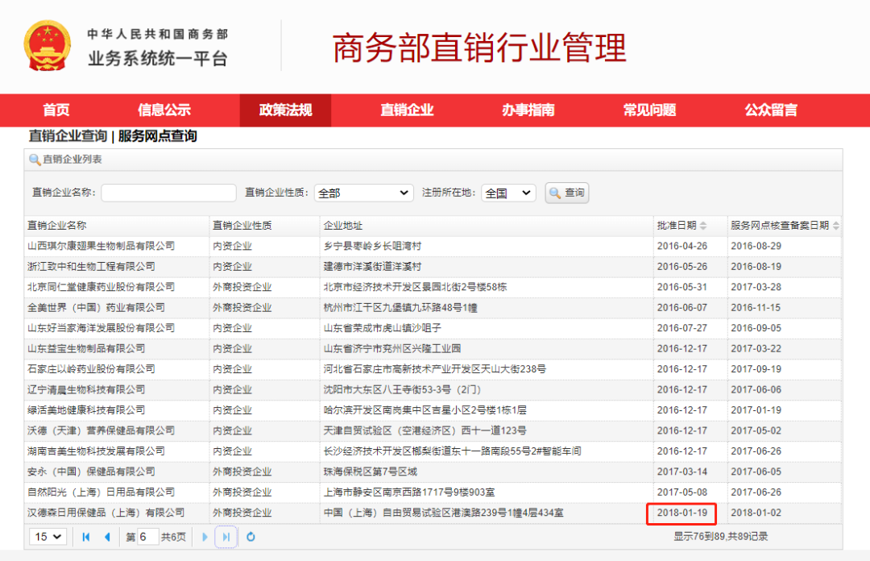Click filing date 2017-09-19 cell
The height and width of the screenshot is (561, 870).
[x=756, y=369]
